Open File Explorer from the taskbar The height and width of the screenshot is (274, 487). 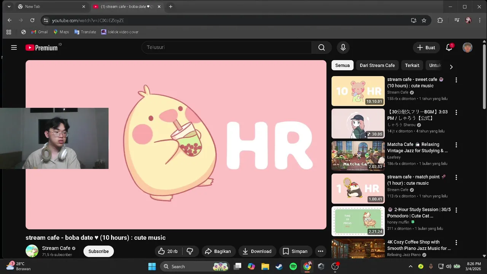pyautogui.click(x=265, y=266)
